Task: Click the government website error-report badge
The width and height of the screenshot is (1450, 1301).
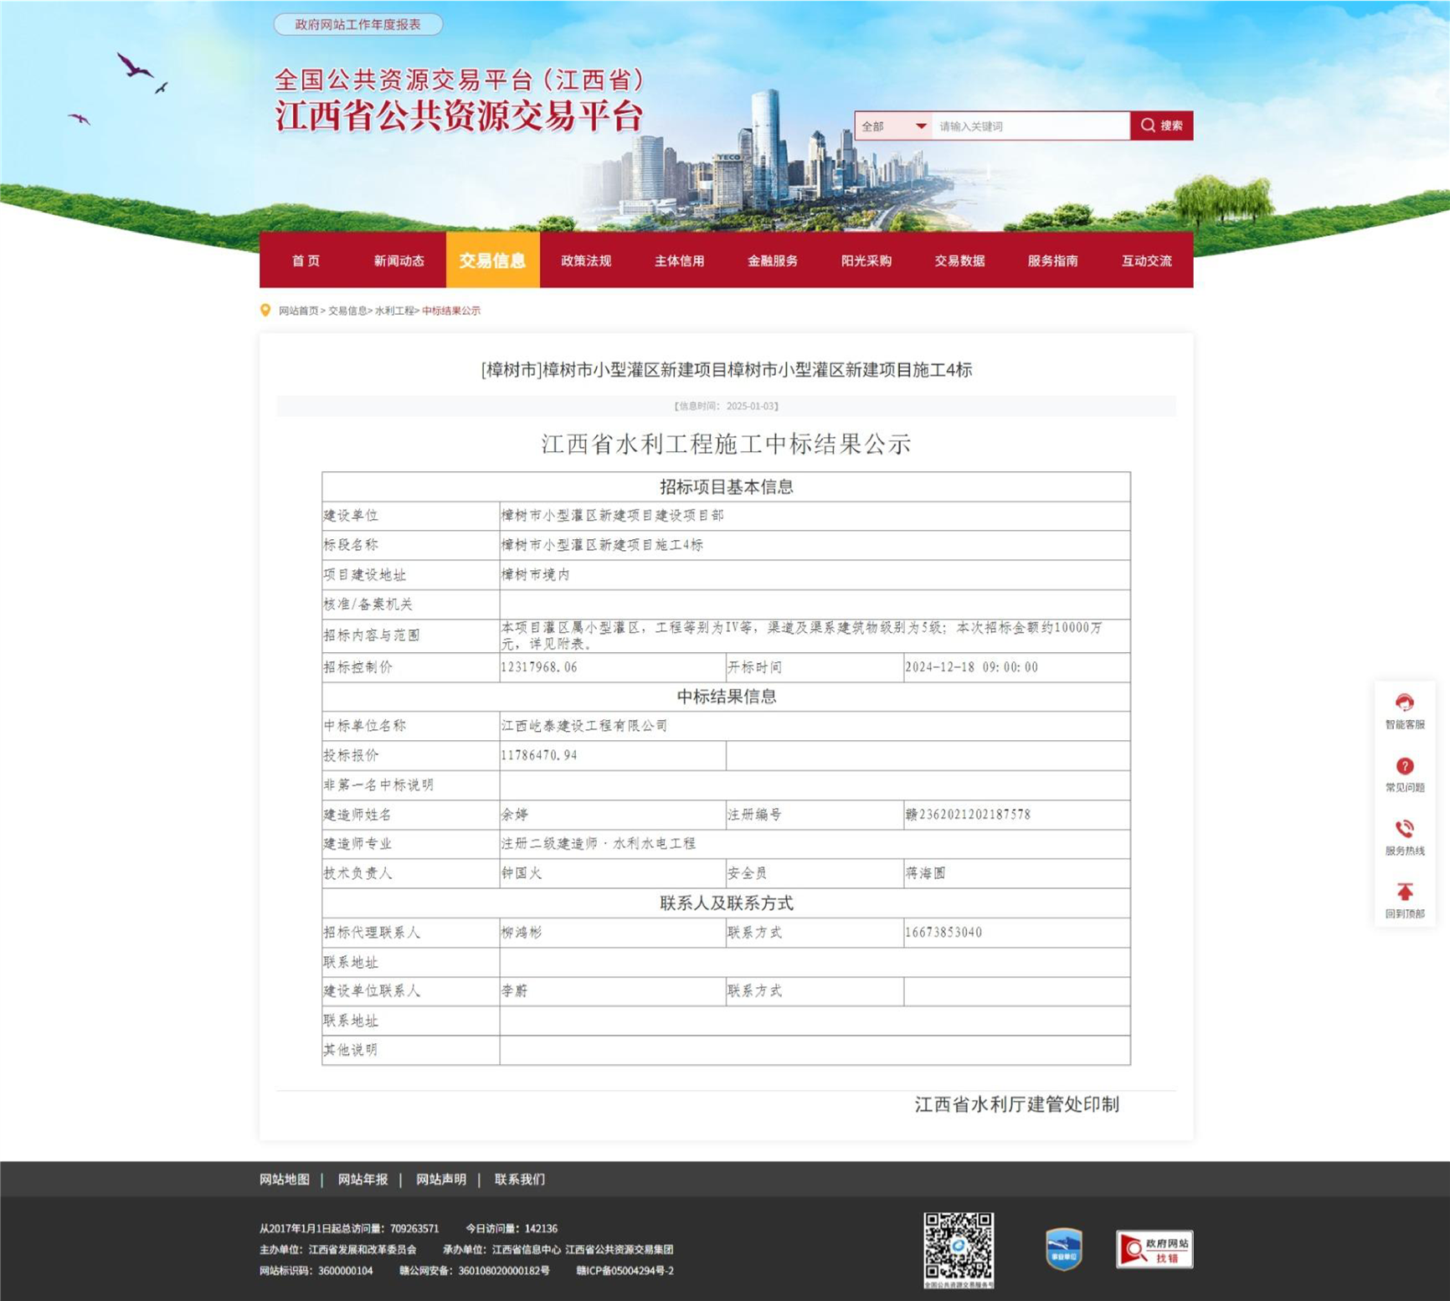Action: pyautogui.click(x=1154, y=1249)
